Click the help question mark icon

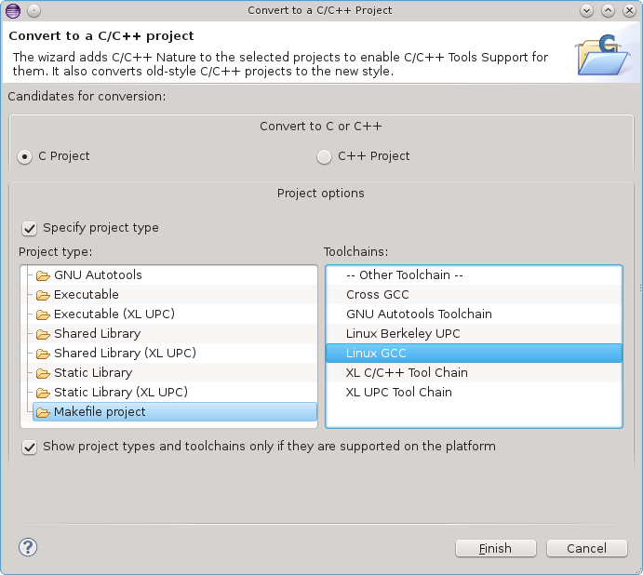point(28,547)
